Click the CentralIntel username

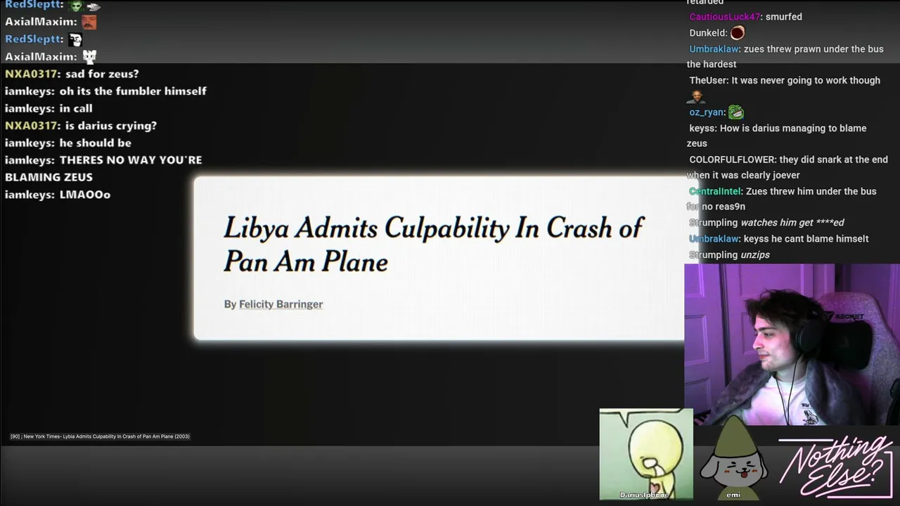(716, 192)
